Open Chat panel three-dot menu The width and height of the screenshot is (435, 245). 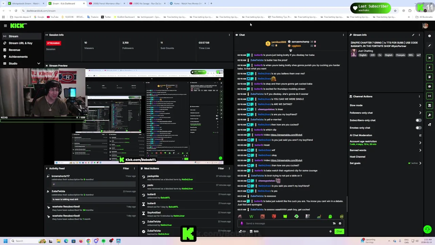[x=343, y=35]
